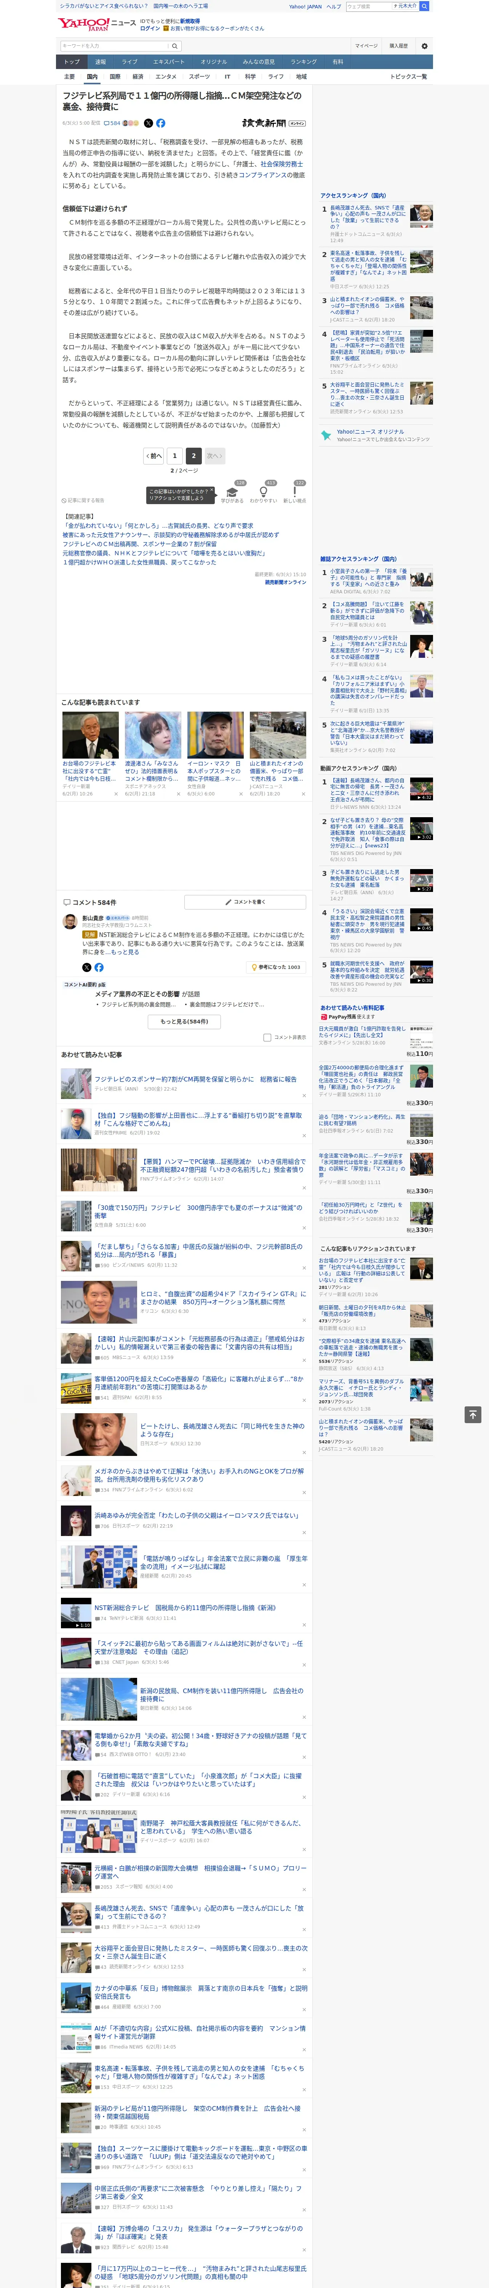The width and height of the screenshot is (489, 2288).
Task: Open the 社会保険労務士 inline link
Action: click(281, 164)
